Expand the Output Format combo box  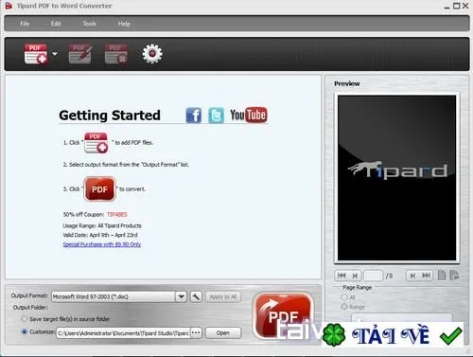point(181,296)
